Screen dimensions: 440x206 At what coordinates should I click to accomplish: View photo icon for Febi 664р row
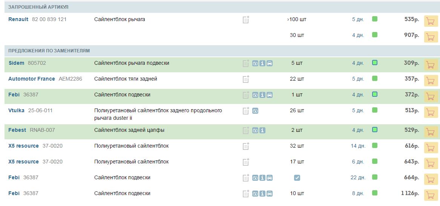point(255,178)
